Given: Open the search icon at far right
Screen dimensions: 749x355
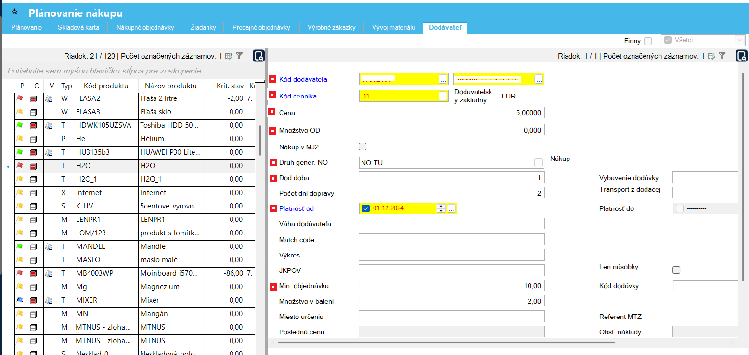Looking at the screenshot, I should pyautogui.click(x=741, y=56).
